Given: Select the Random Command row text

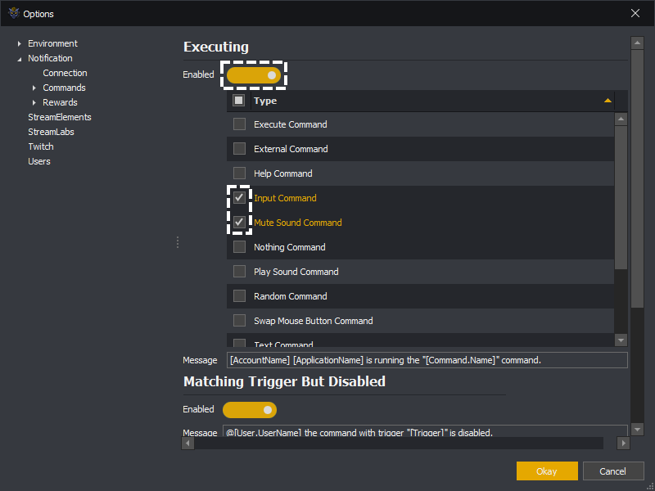Looking at the screenshot, I should click(x=291, y=296).
